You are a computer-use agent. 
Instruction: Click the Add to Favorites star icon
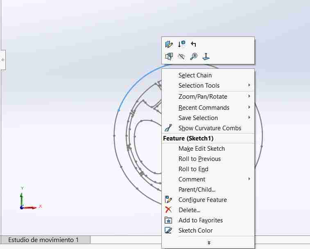coord(168,220)
